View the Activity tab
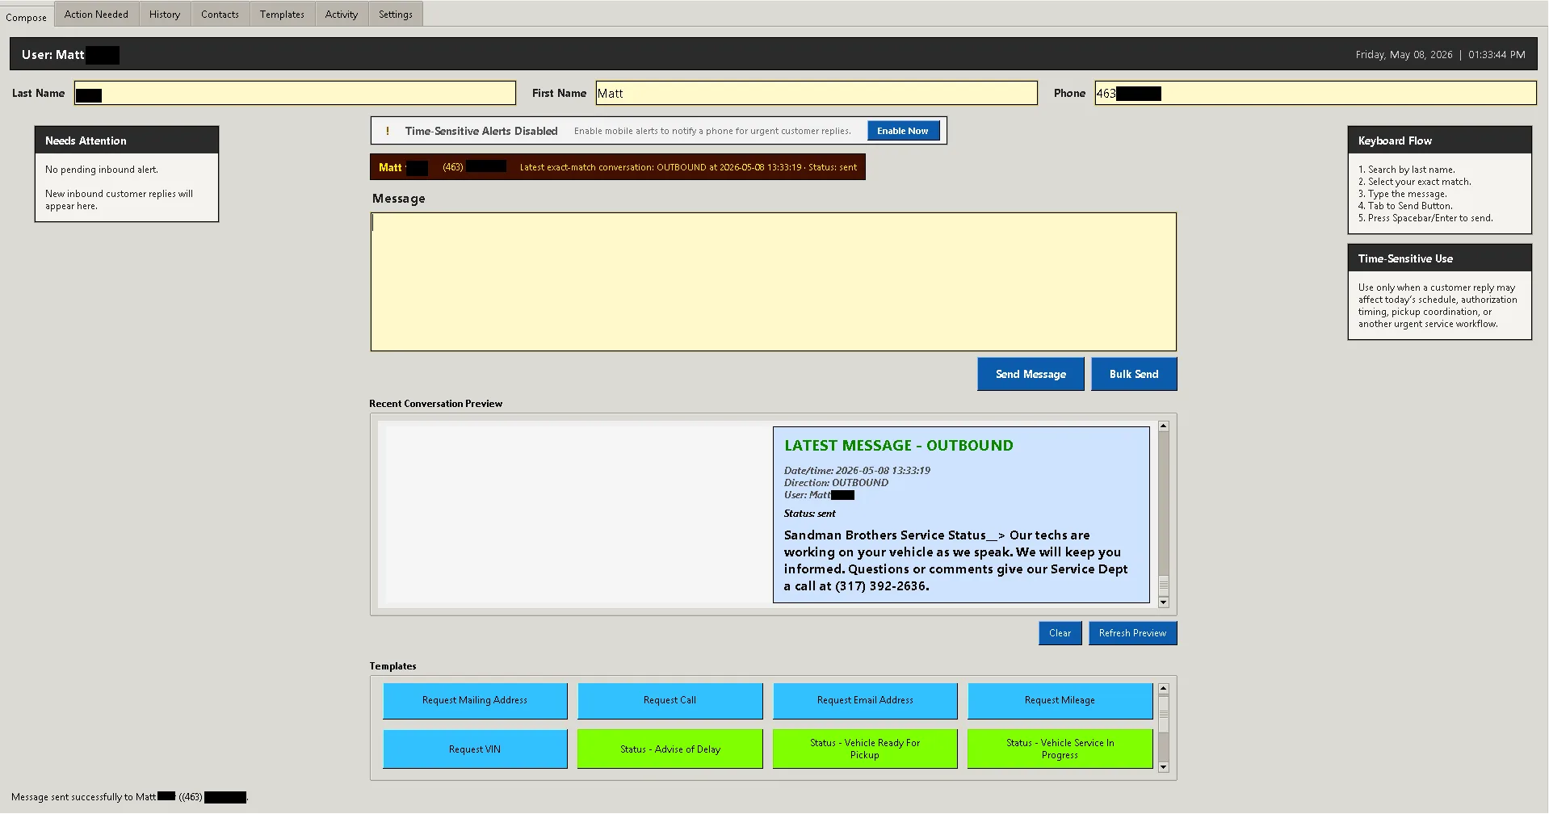The image size is (1549, 814). 342,15
